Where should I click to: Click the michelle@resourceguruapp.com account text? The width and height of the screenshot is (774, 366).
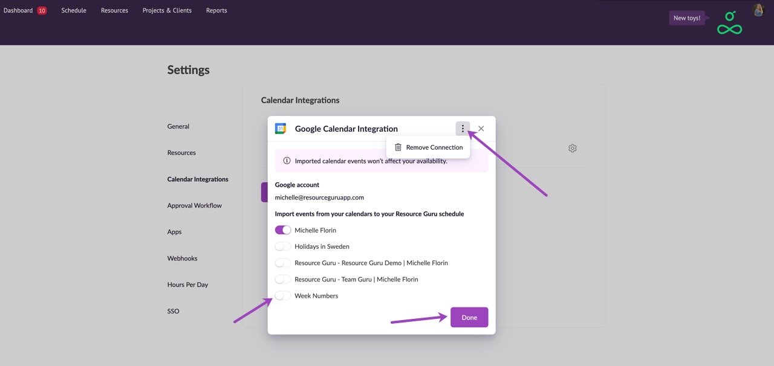pyautogui.click(x=319, y=197)
